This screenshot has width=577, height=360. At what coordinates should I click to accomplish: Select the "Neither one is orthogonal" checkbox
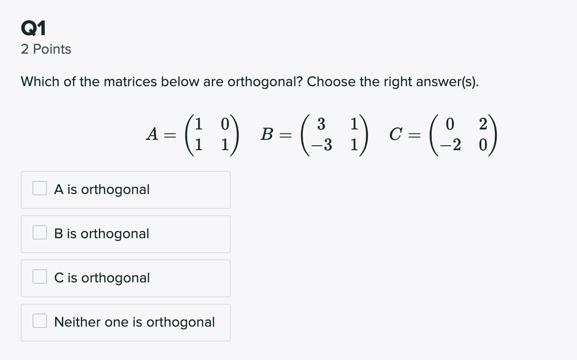click(x=40, y=321)
